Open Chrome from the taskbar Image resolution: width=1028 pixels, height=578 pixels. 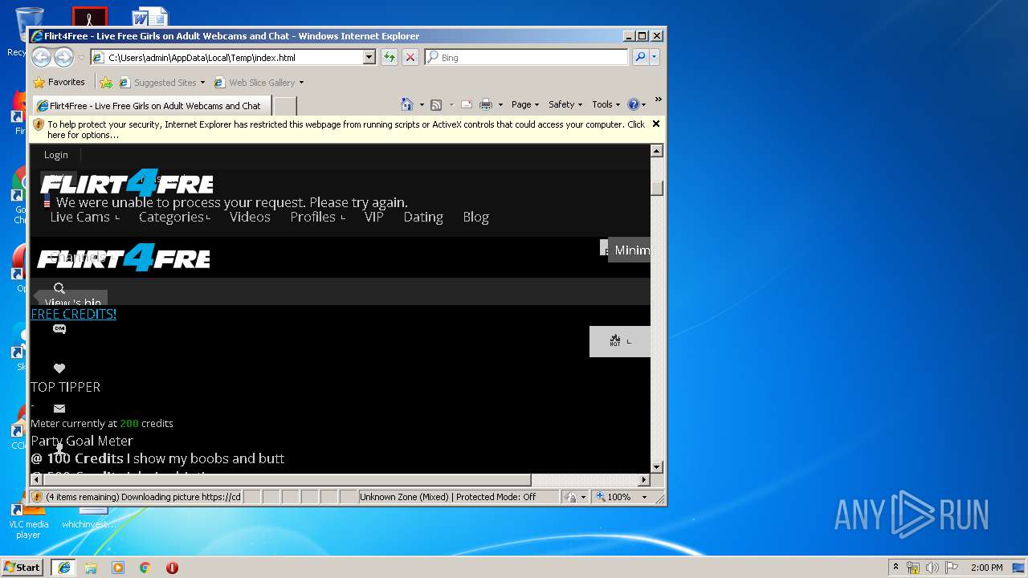(x=145, y=568)
